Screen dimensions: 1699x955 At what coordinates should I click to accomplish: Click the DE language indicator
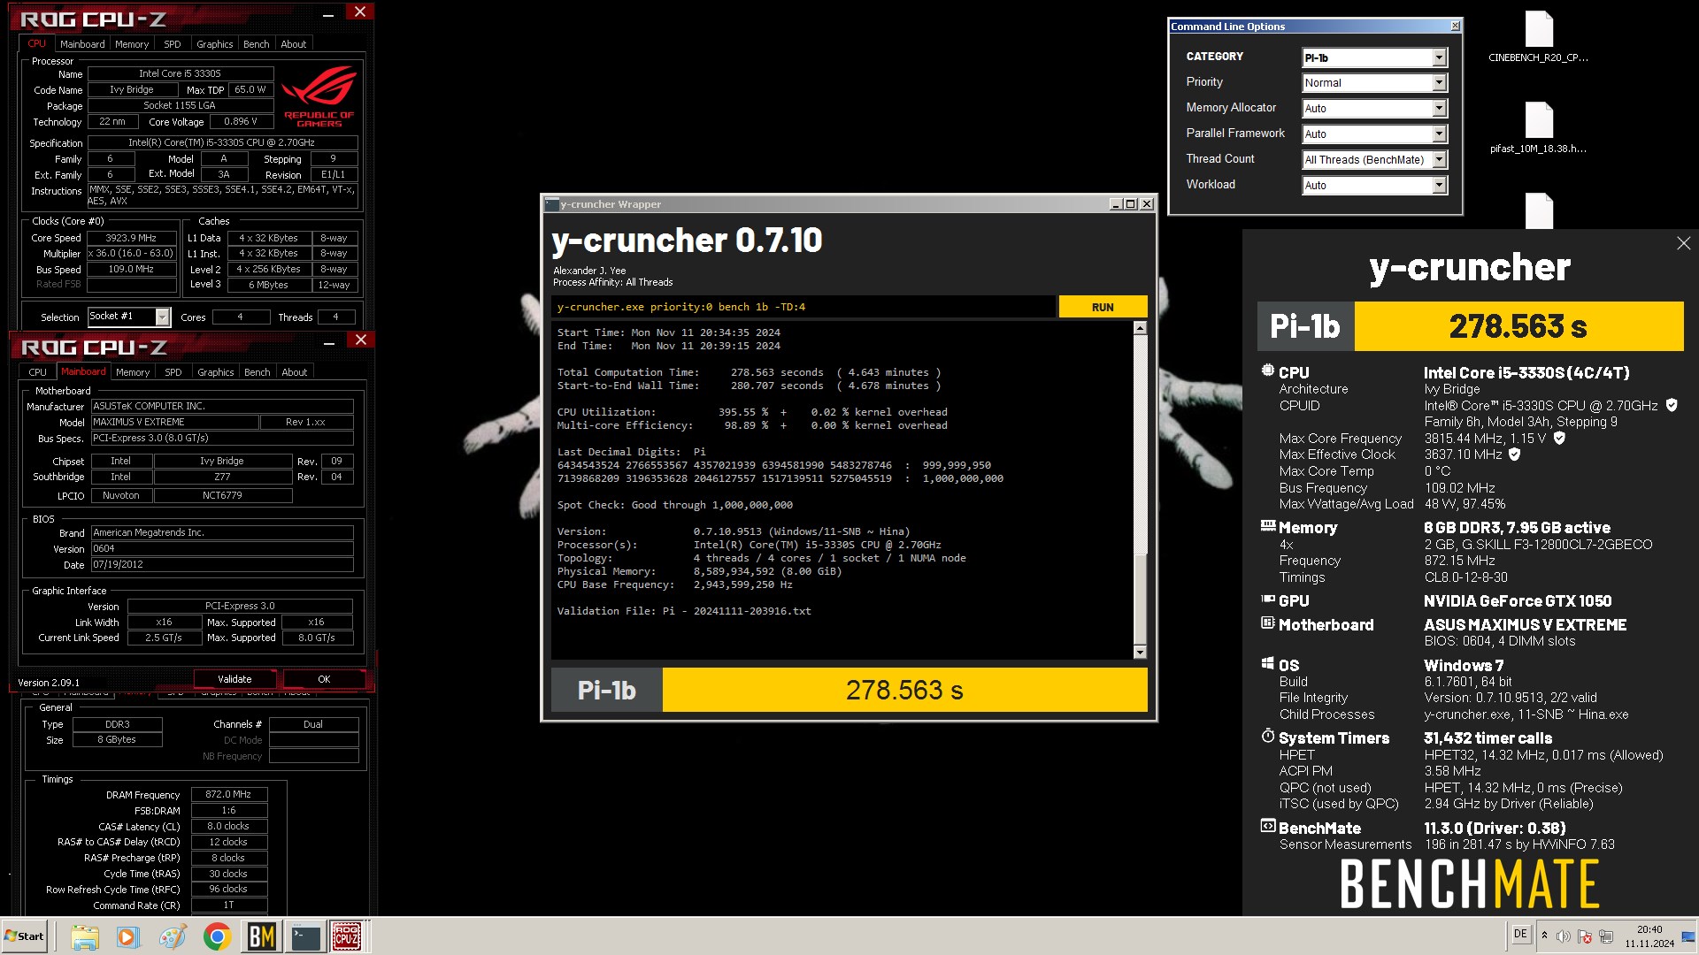pyautogui.click(x=1520, y=934)
